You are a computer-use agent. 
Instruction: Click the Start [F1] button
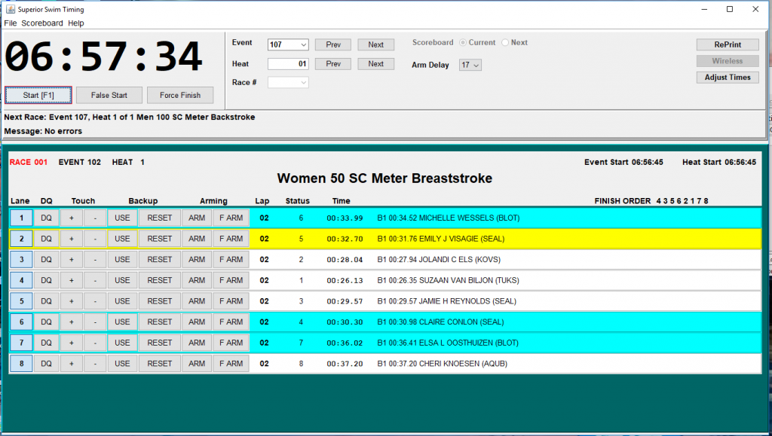click(38, 96)
